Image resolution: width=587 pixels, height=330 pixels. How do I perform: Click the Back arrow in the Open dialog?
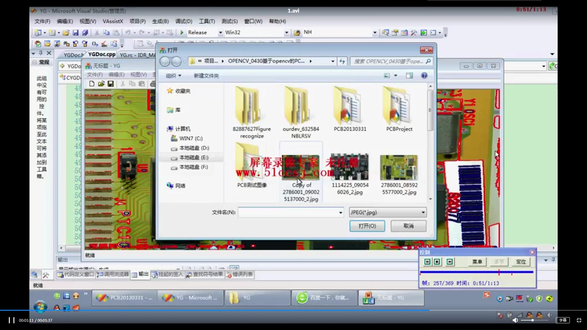[165, 62]
